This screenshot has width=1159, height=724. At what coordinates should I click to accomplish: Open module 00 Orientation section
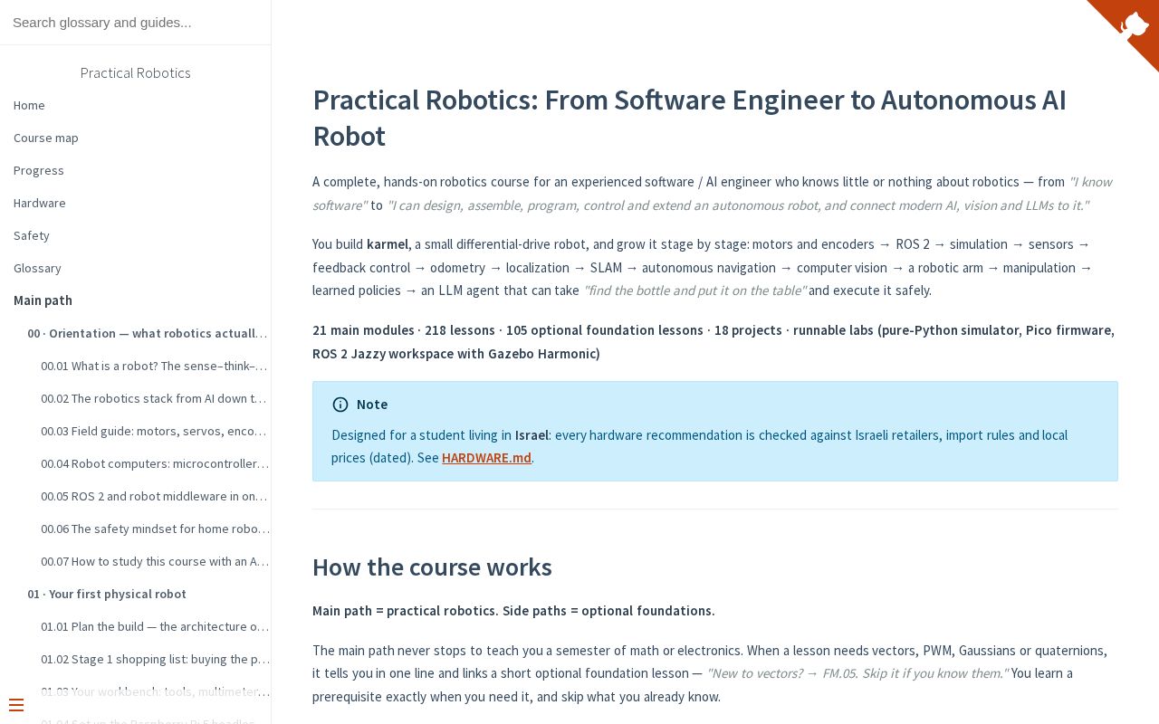(148, 333)
